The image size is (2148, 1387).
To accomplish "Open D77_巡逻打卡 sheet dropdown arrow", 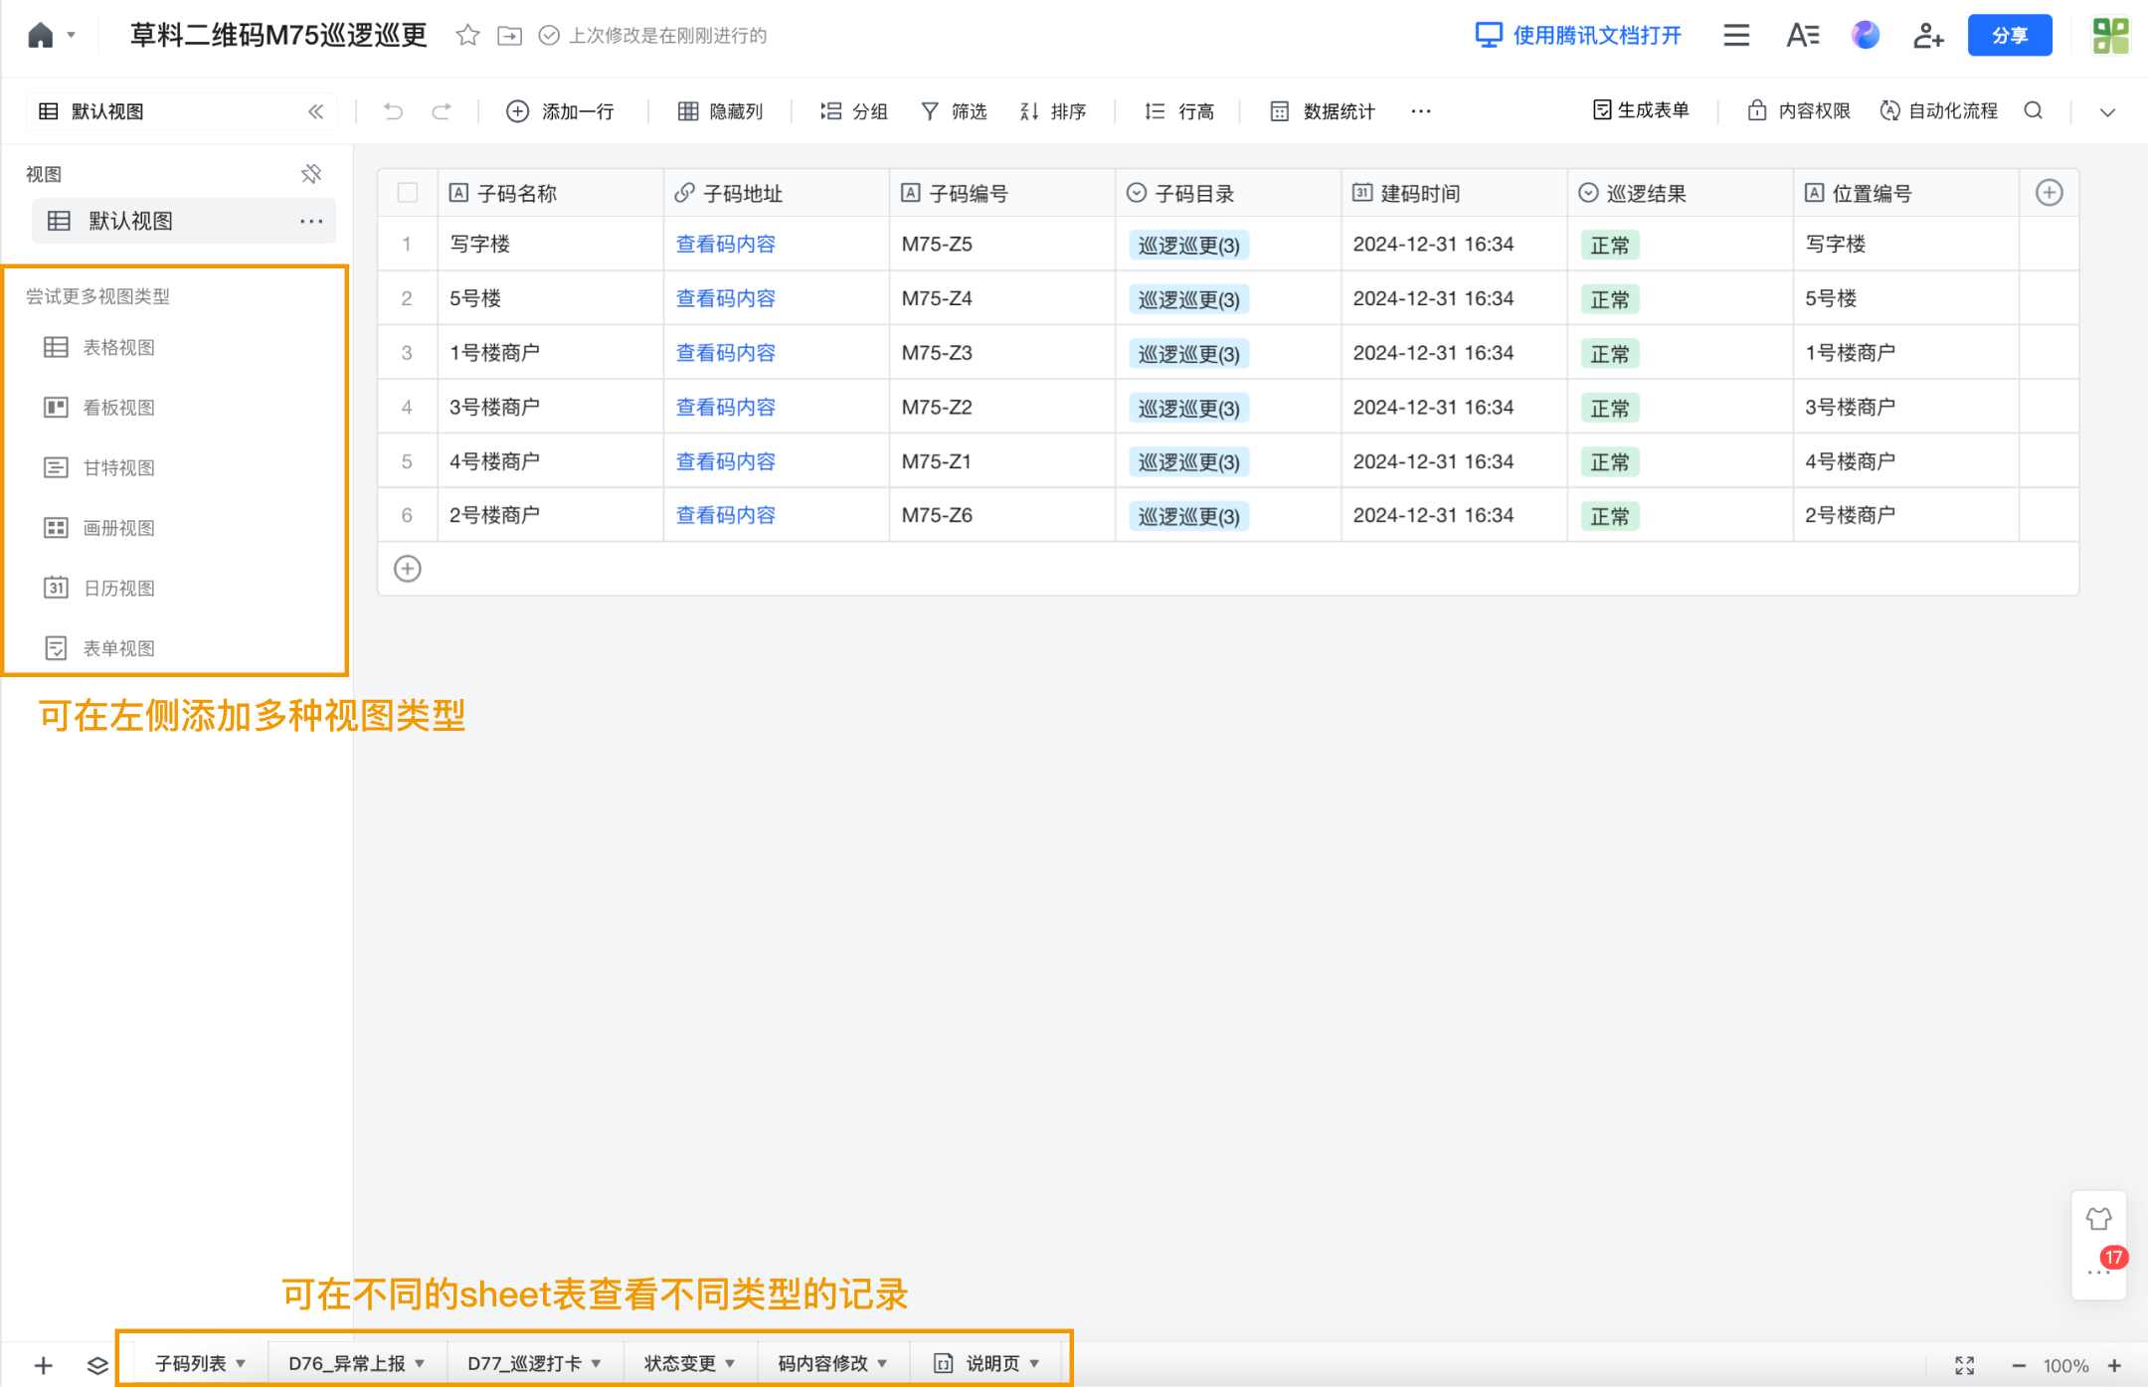I will 596,1363.
